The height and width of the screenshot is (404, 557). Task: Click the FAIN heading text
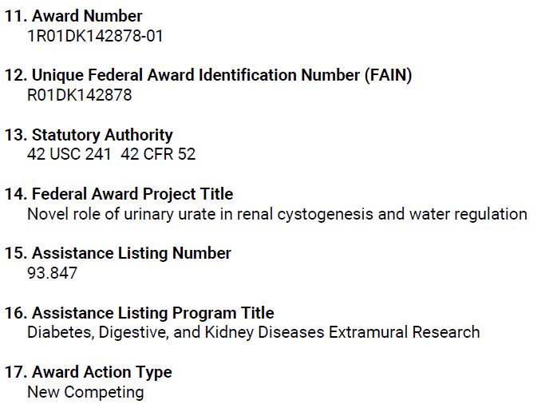click(208, 75)
